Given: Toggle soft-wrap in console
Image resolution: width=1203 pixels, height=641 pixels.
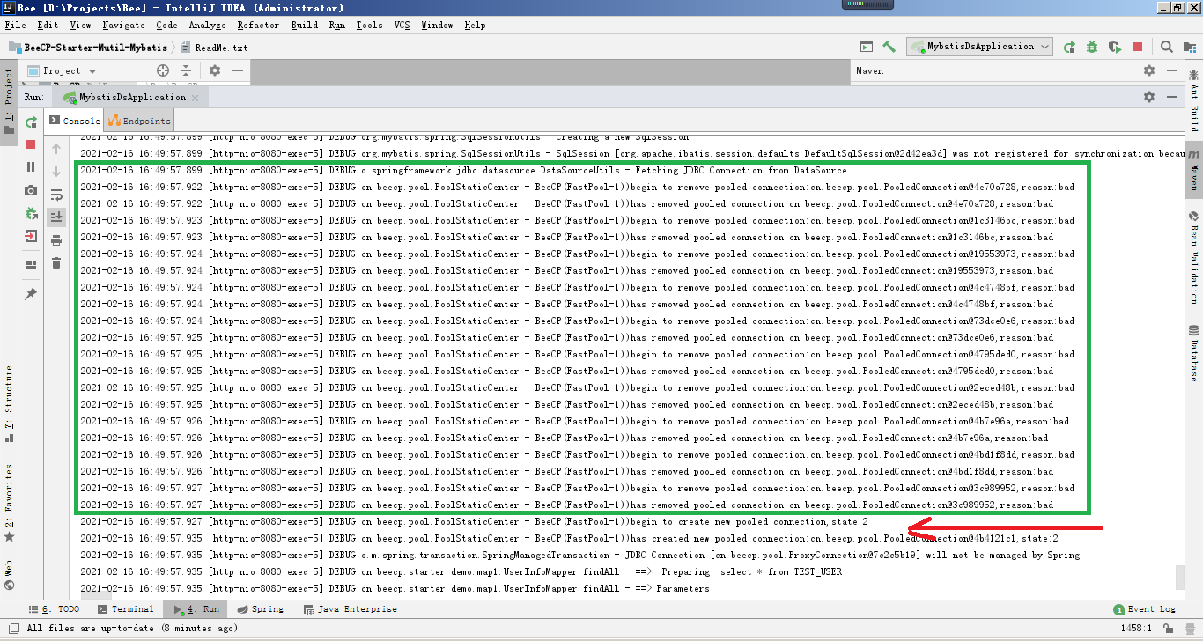Looking at the screenshot, I should 56,195.
